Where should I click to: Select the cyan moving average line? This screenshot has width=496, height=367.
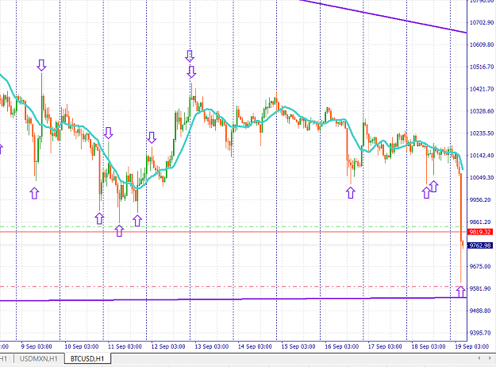207,110
